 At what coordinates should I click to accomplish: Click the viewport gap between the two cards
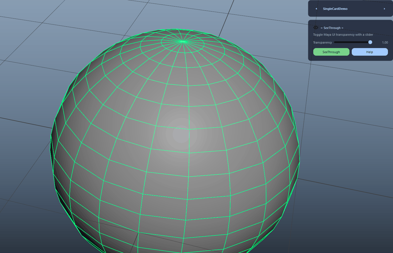click(x=350, y=18)
